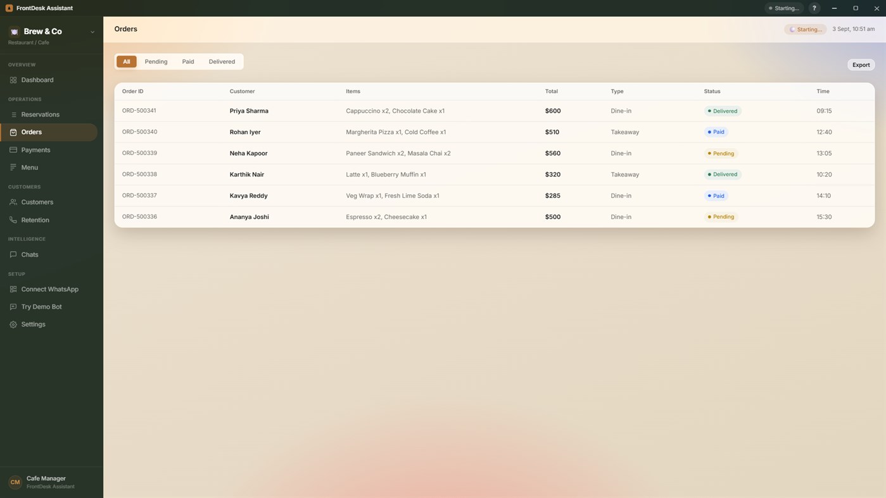Select order ORD-500341
Viewport: 886px width, 498px height.
[x=139, y=111]
